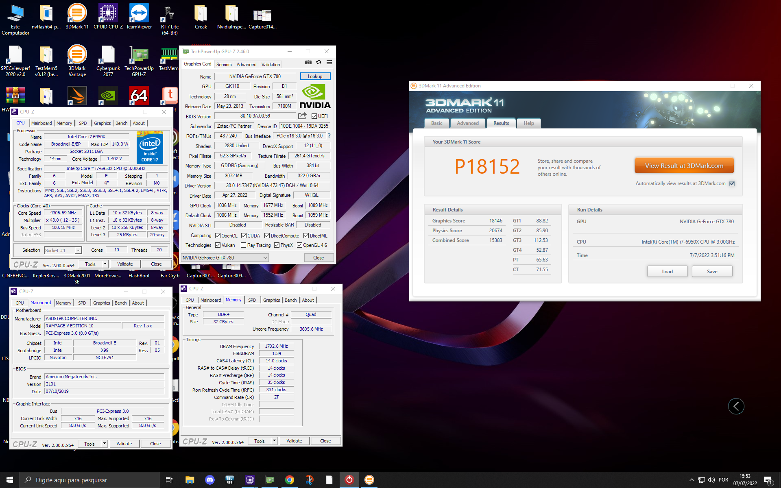Click Windows search box on taskbar
This screenshot has width=781, height=488.
tap(89, 480)
